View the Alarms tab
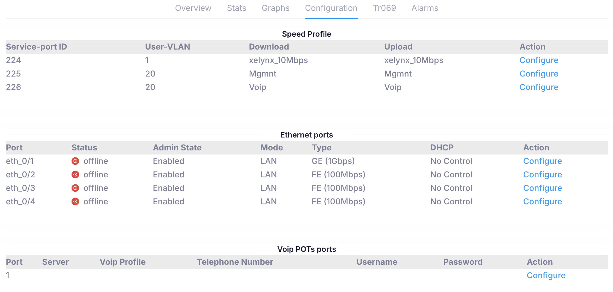The width and height of the screenshot is (613, 292). tap(425, 8)
